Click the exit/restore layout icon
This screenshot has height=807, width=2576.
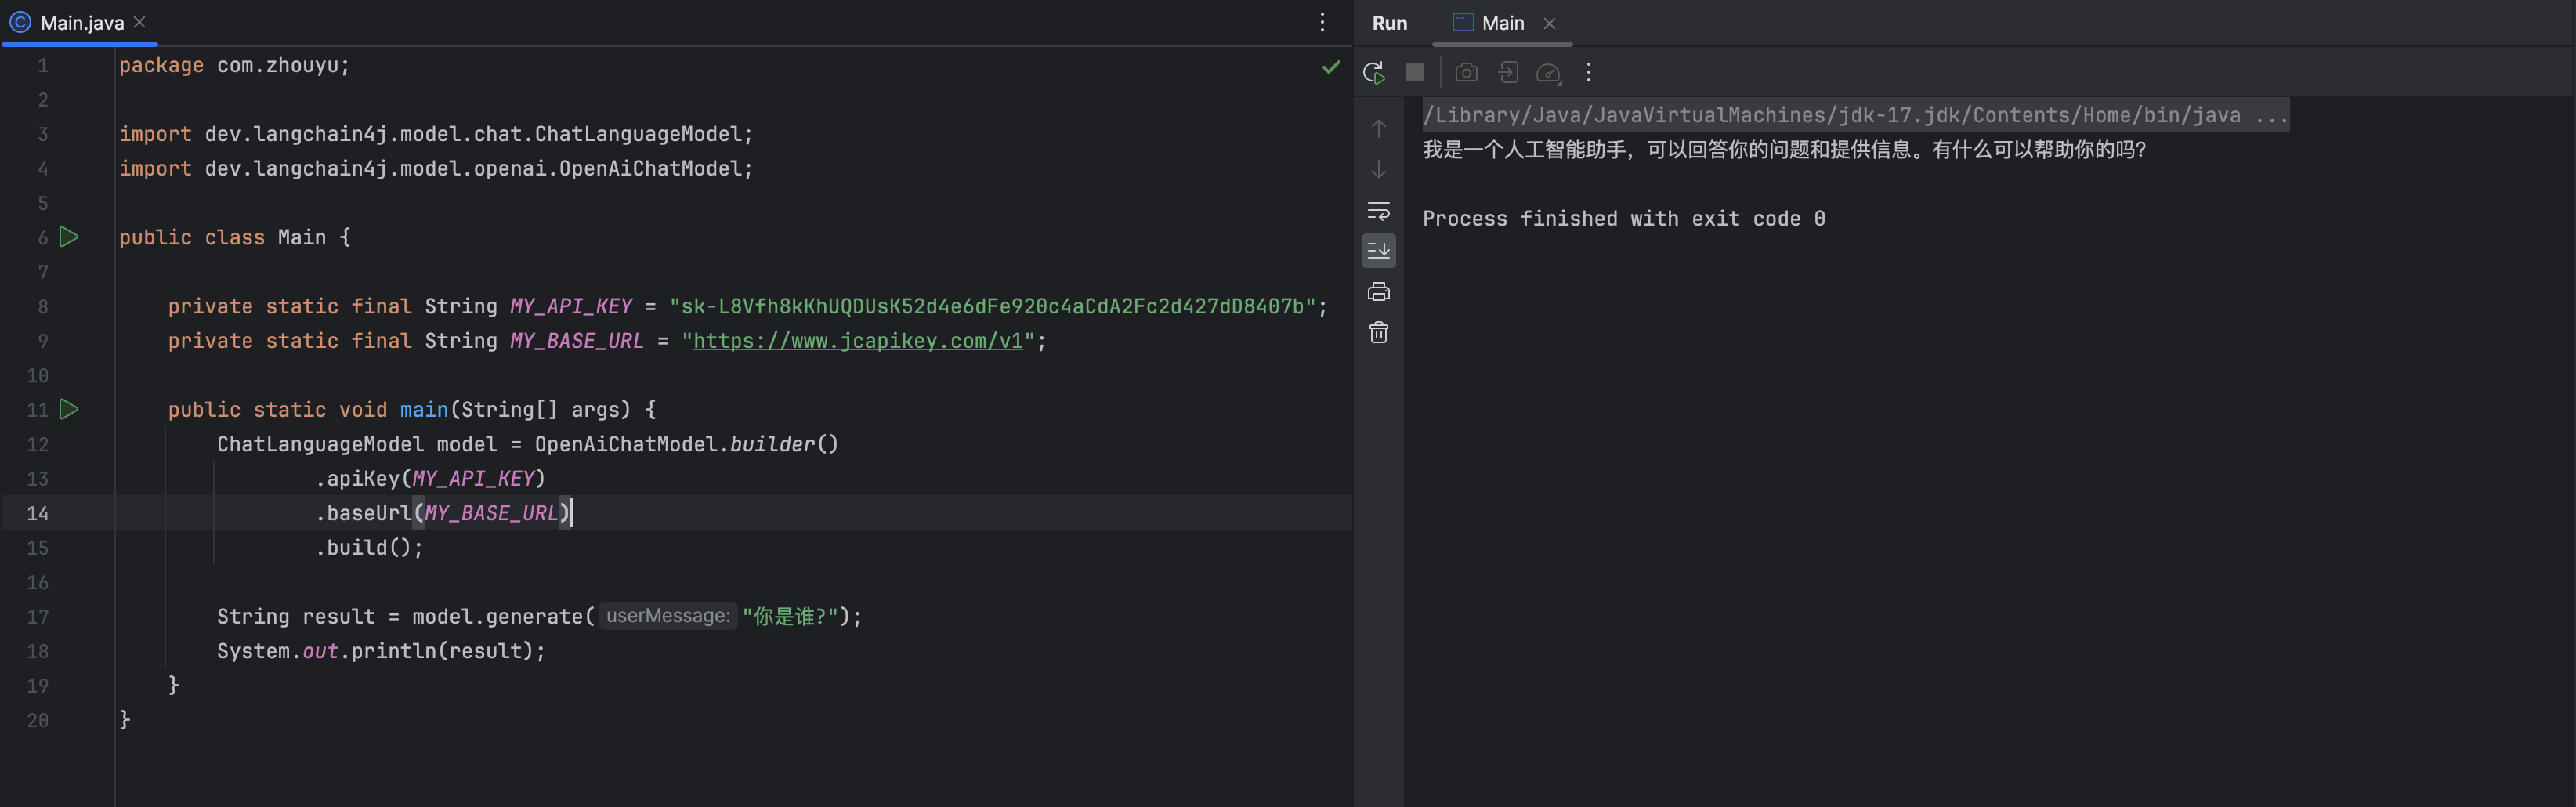pos(1508,72)
